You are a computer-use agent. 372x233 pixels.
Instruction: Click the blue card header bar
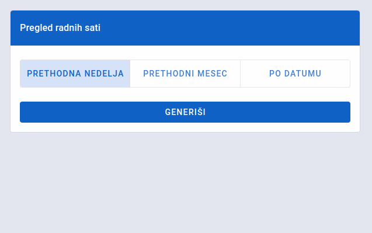(x=185, y=28)
